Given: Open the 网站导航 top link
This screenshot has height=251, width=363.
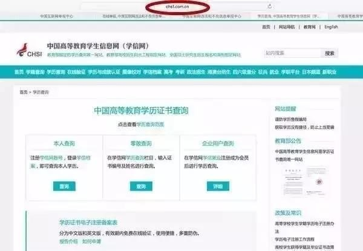Looking at the screenshot, I should tap(287, 27).
